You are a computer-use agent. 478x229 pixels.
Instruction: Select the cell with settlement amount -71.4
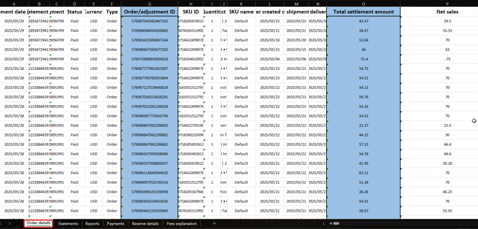pos(363,59)
